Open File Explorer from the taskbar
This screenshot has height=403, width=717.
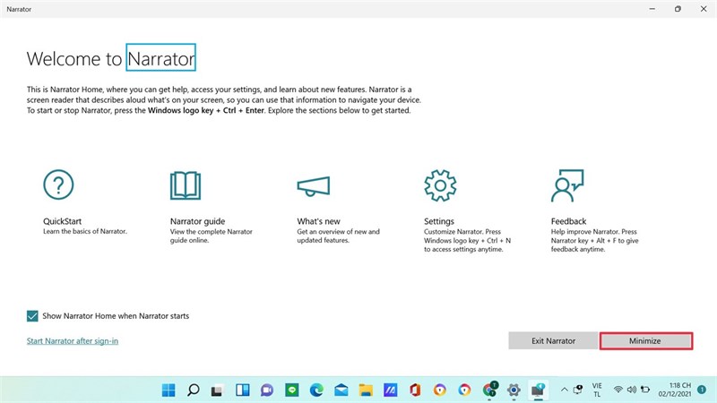pos(366,390)
